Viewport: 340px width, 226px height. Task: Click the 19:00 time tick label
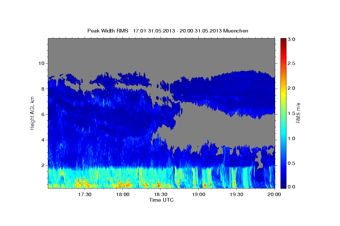[199, 194]
